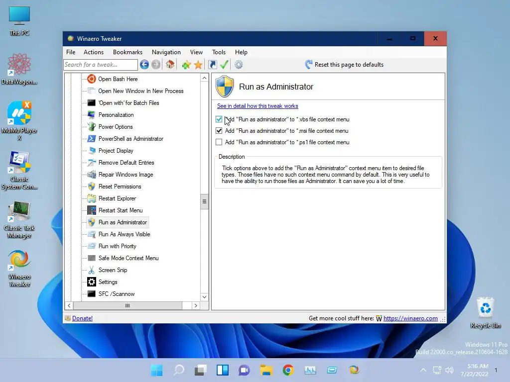Open Recycle Bin on desktop
This screenshot has height=382, width=510.
pos(485,312)
